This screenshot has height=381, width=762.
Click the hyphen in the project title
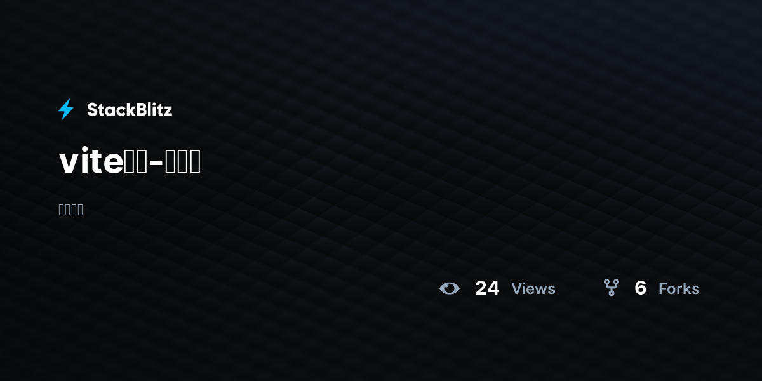click(x=157, y=164)
